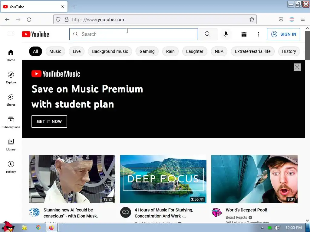Click the search magnifier button
This screenshot has height=232, width=310.
[x=208, y=34]
